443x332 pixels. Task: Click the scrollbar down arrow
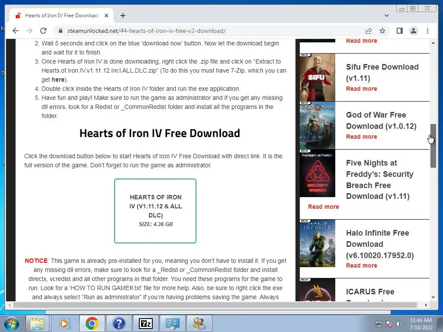(433, 297)
